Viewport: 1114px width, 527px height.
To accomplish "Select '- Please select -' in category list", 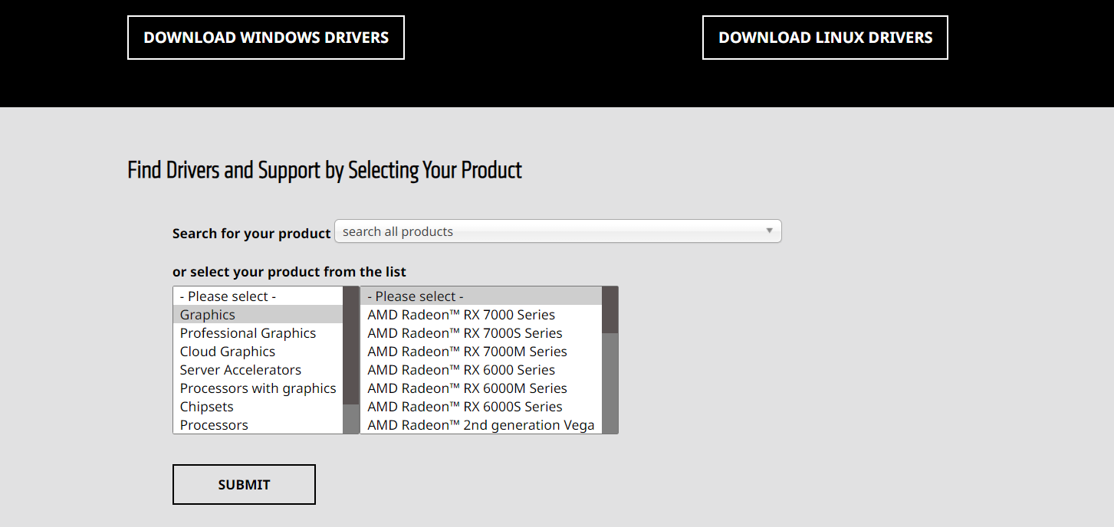I will coord(258,296).
